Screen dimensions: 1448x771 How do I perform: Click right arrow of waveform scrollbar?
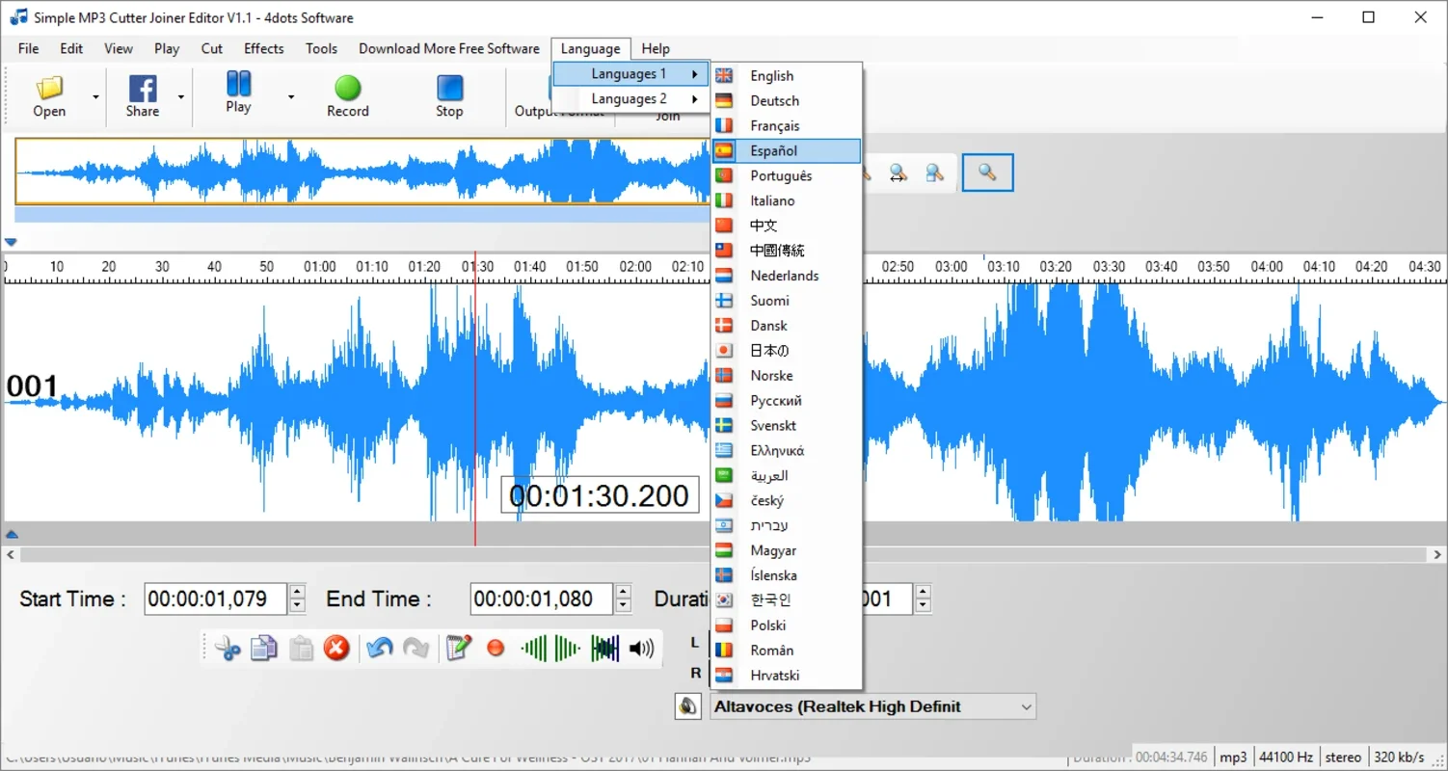click(x=1437, y=554)
